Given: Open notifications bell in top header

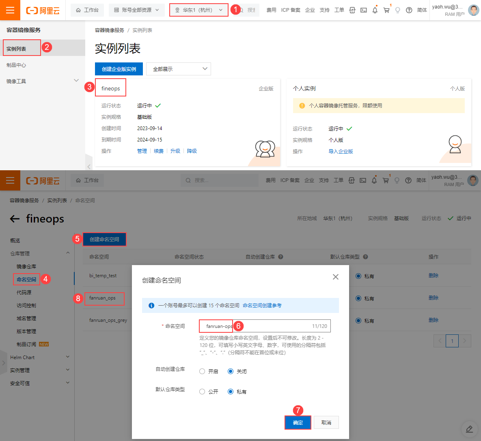Looking at the screenshot, I should 375,10.
